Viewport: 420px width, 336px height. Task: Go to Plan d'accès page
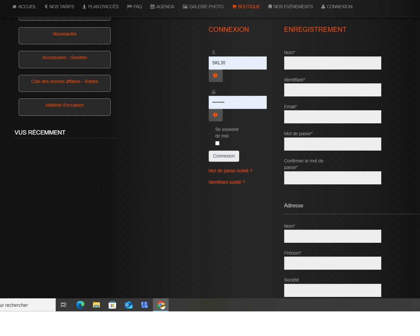pyautogui.click(x=100, y=7)
